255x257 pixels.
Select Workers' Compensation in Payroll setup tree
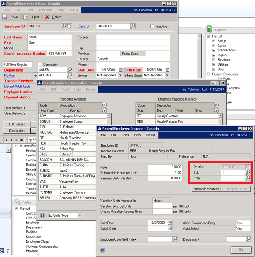(42, 246)
